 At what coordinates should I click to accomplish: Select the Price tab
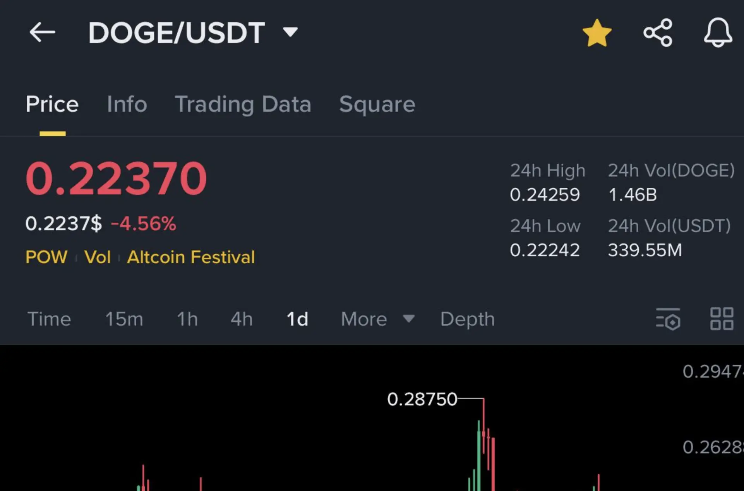52,104
